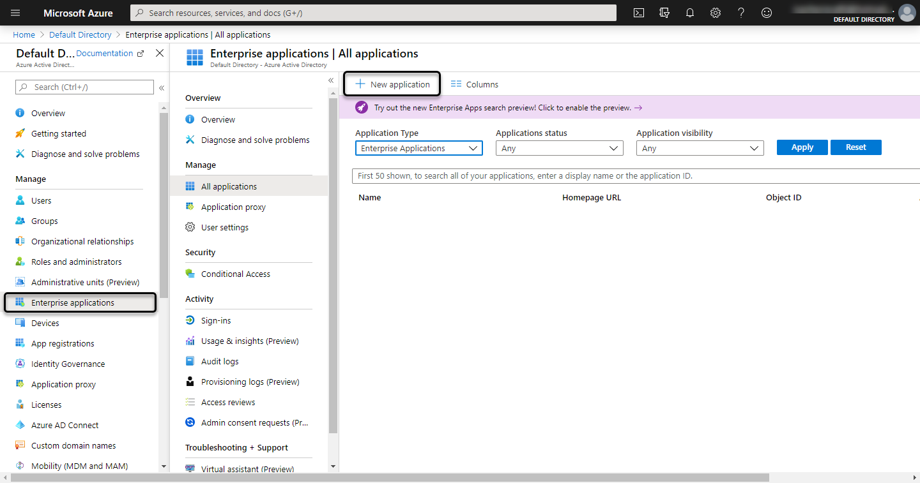Viewport: 920px width, 483px height.
Task: Click the Users menu icon
Action: point(20,200)
